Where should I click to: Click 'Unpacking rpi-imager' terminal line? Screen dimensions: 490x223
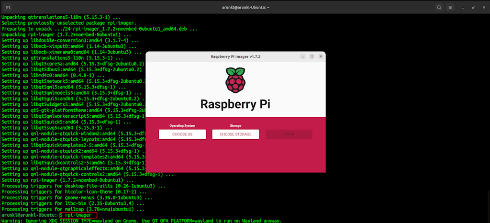click(x=66, y=34)
